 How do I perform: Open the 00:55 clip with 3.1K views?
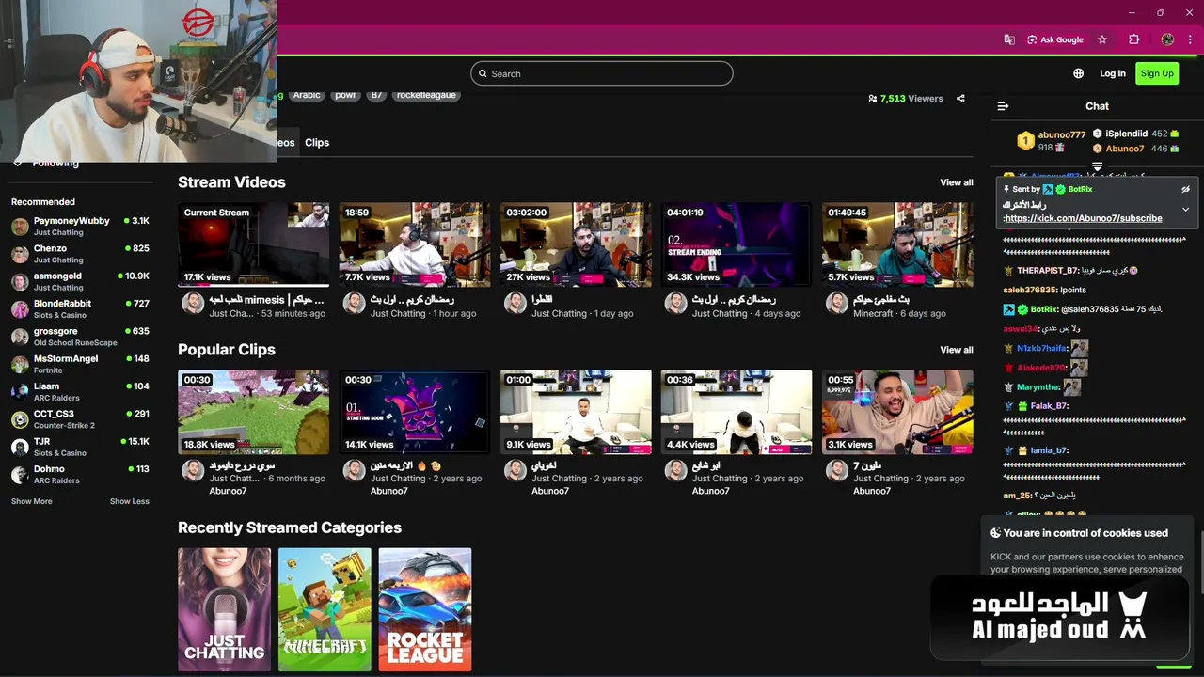click(x=897, y=412)
